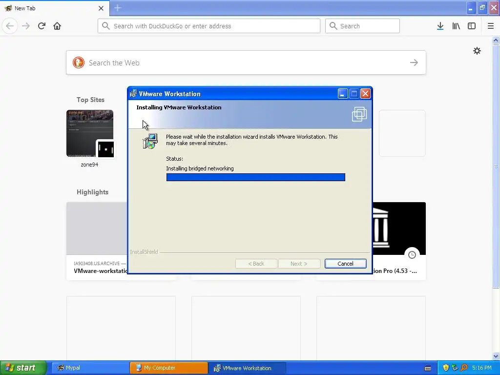Image resolution: width=500 pixels, height=375 pixels.
Task: Switch to VMware Workstation taskbar button
Action: click(247, 368)
